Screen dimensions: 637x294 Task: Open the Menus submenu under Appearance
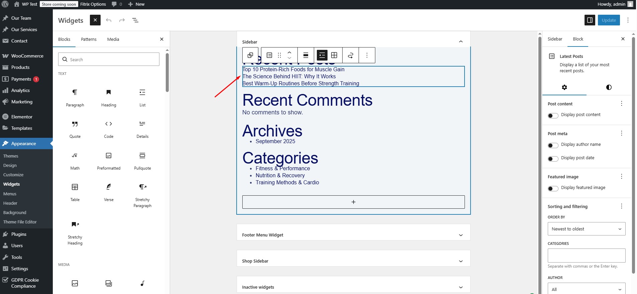[10, 194]
